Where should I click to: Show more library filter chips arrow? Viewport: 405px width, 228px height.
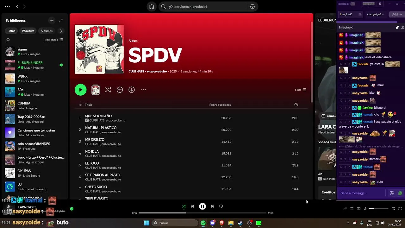(x=61, y=31)
